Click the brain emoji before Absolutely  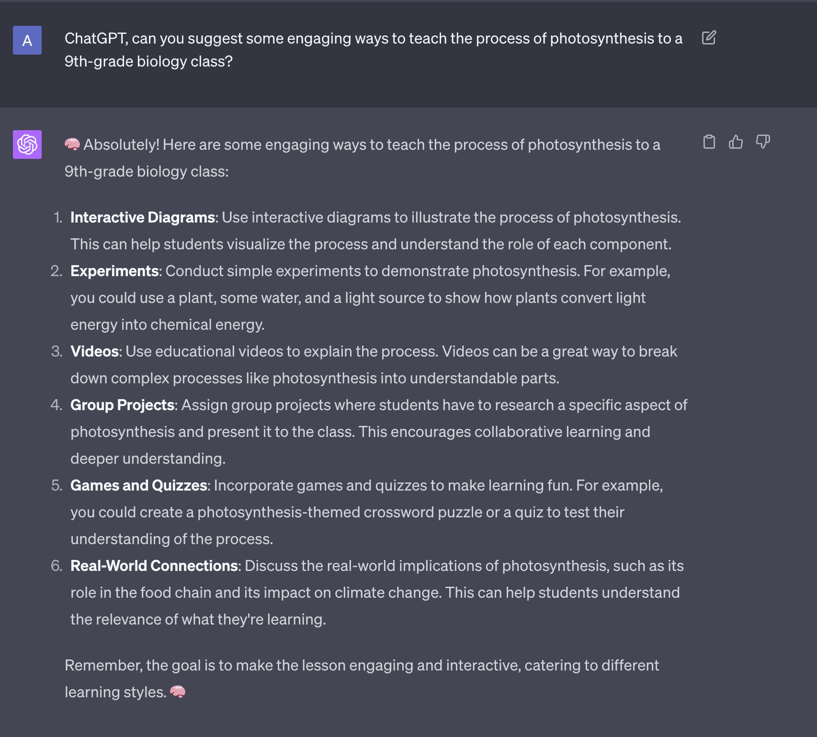coord(72,145)
